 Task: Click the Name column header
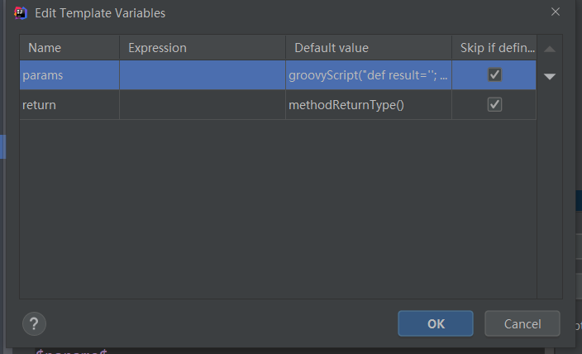(69, 47)
